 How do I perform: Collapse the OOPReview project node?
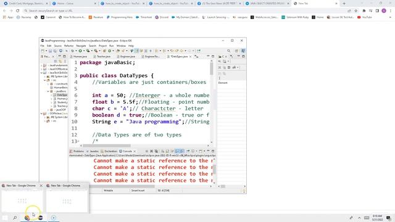pos(41,113)
